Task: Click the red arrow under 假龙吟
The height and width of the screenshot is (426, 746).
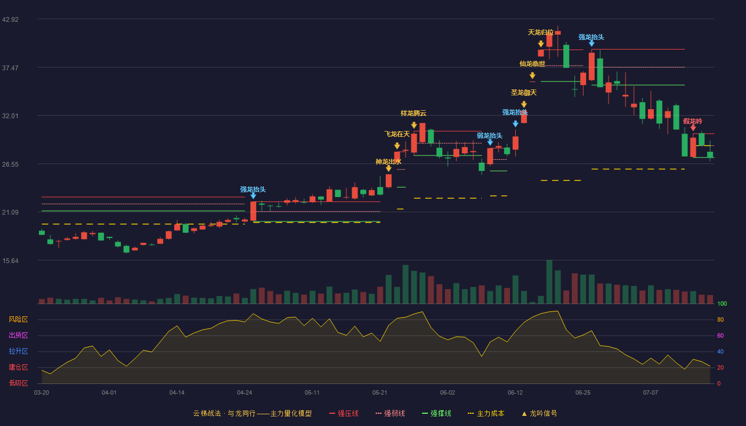Action: pos(693,128)
